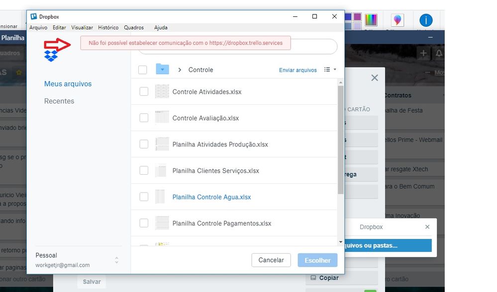The height and width of the screenshot is (292, 497).
Task: Click the Copiar card icon
Action: click(313, 278)
